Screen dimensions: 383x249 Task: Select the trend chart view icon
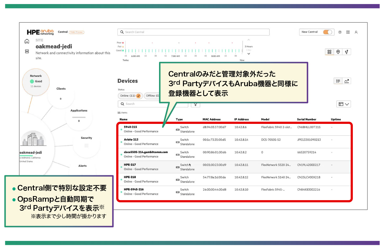pyautogui.click(x=347, y=81)
